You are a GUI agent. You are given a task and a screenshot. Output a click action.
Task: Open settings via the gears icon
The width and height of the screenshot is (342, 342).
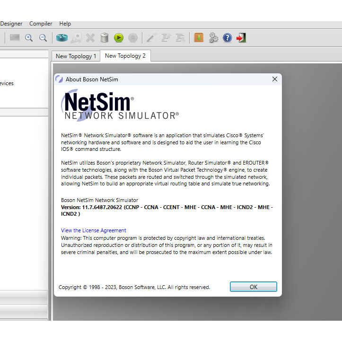(x=213, y=38)
